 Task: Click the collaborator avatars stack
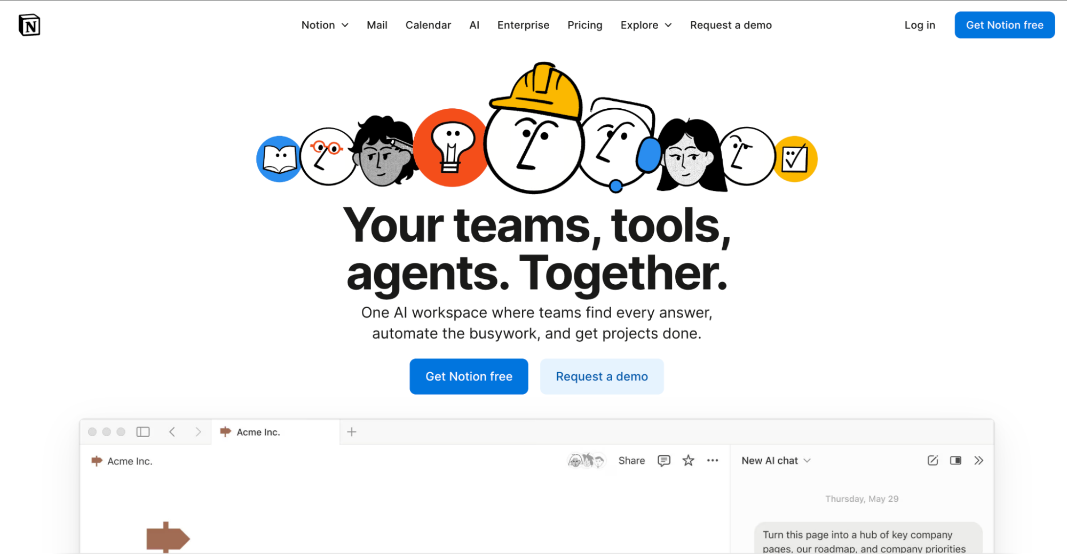(587, 460)
